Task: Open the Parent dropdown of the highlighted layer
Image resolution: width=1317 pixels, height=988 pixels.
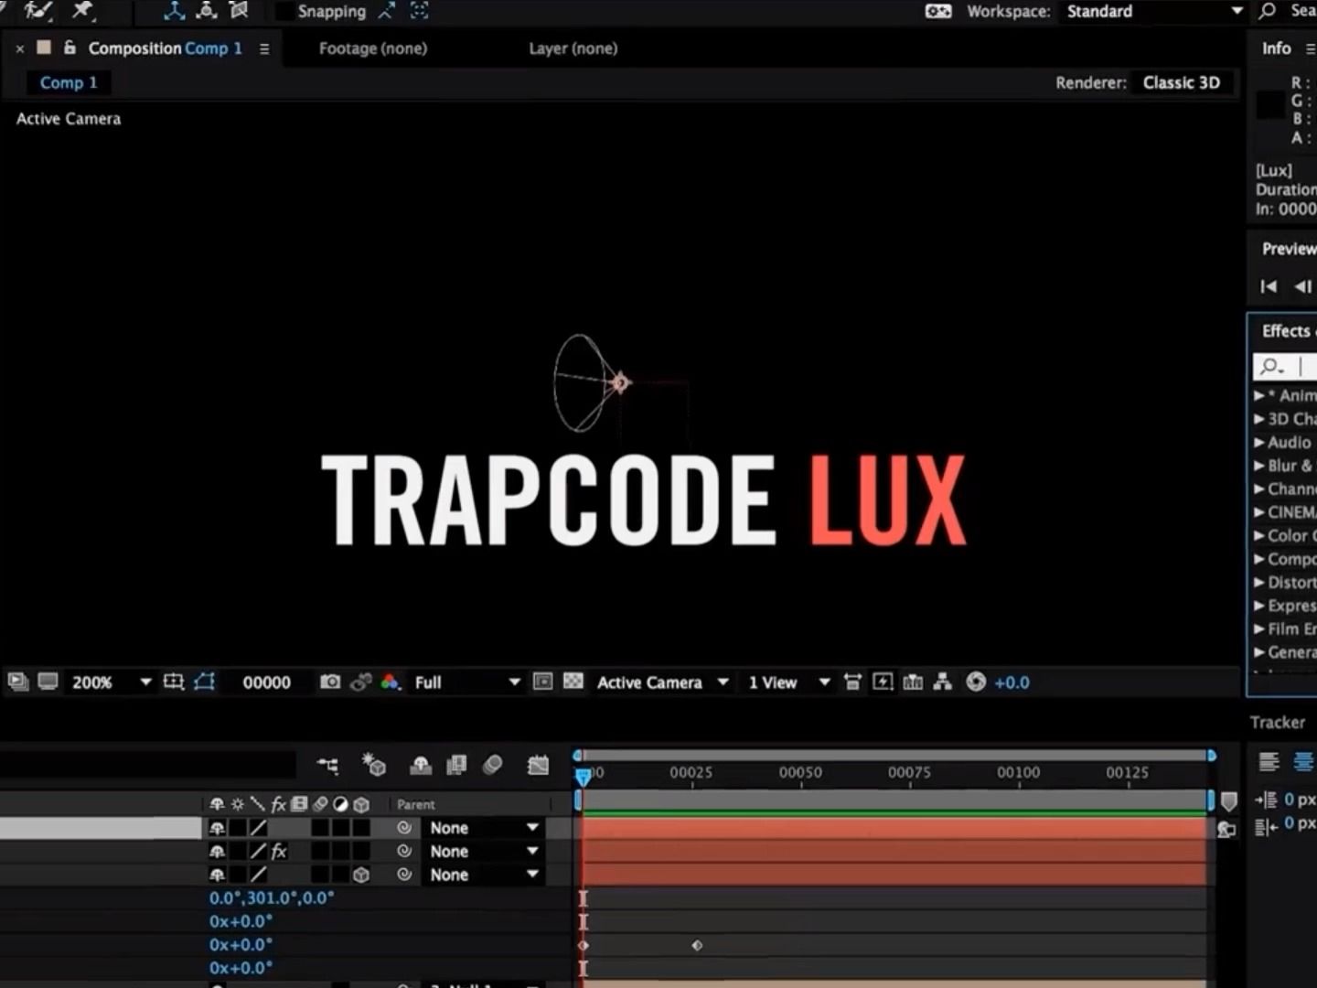Action: pos(485,828)
